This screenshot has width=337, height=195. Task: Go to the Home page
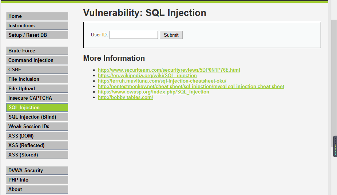37,16
